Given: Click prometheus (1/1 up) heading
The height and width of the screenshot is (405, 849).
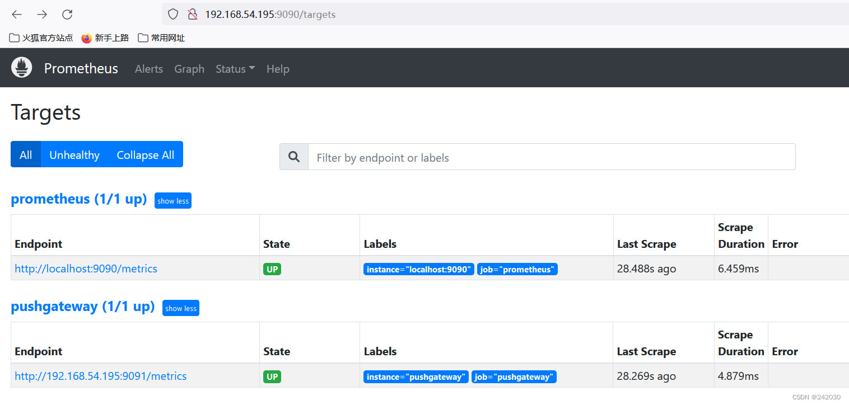Looking at the screenshot, I should 79,199.
